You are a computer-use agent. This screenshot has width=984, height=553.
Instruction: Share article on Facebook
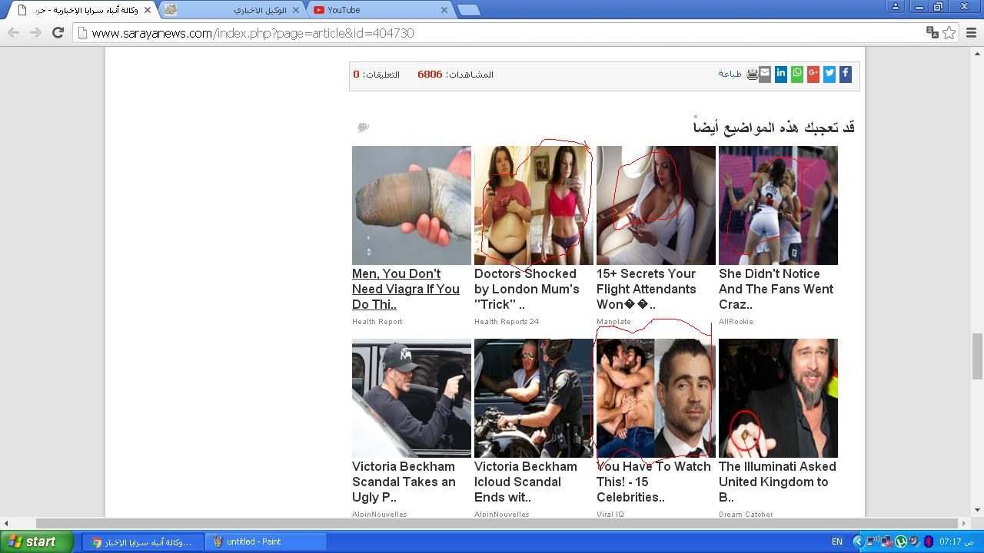point(845,74)
